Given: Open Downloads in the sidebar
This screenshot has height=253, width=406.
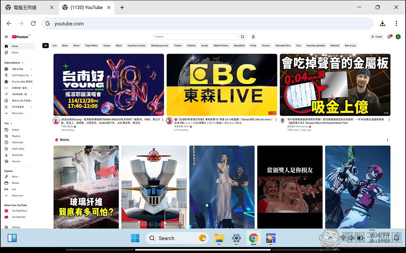Looking at the screenshot, I should point(17,154).
